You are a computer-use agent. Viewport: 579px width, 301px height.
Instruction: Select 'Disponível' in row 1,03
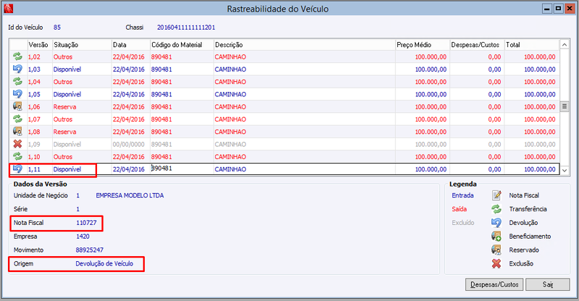[x=67, y=69]
